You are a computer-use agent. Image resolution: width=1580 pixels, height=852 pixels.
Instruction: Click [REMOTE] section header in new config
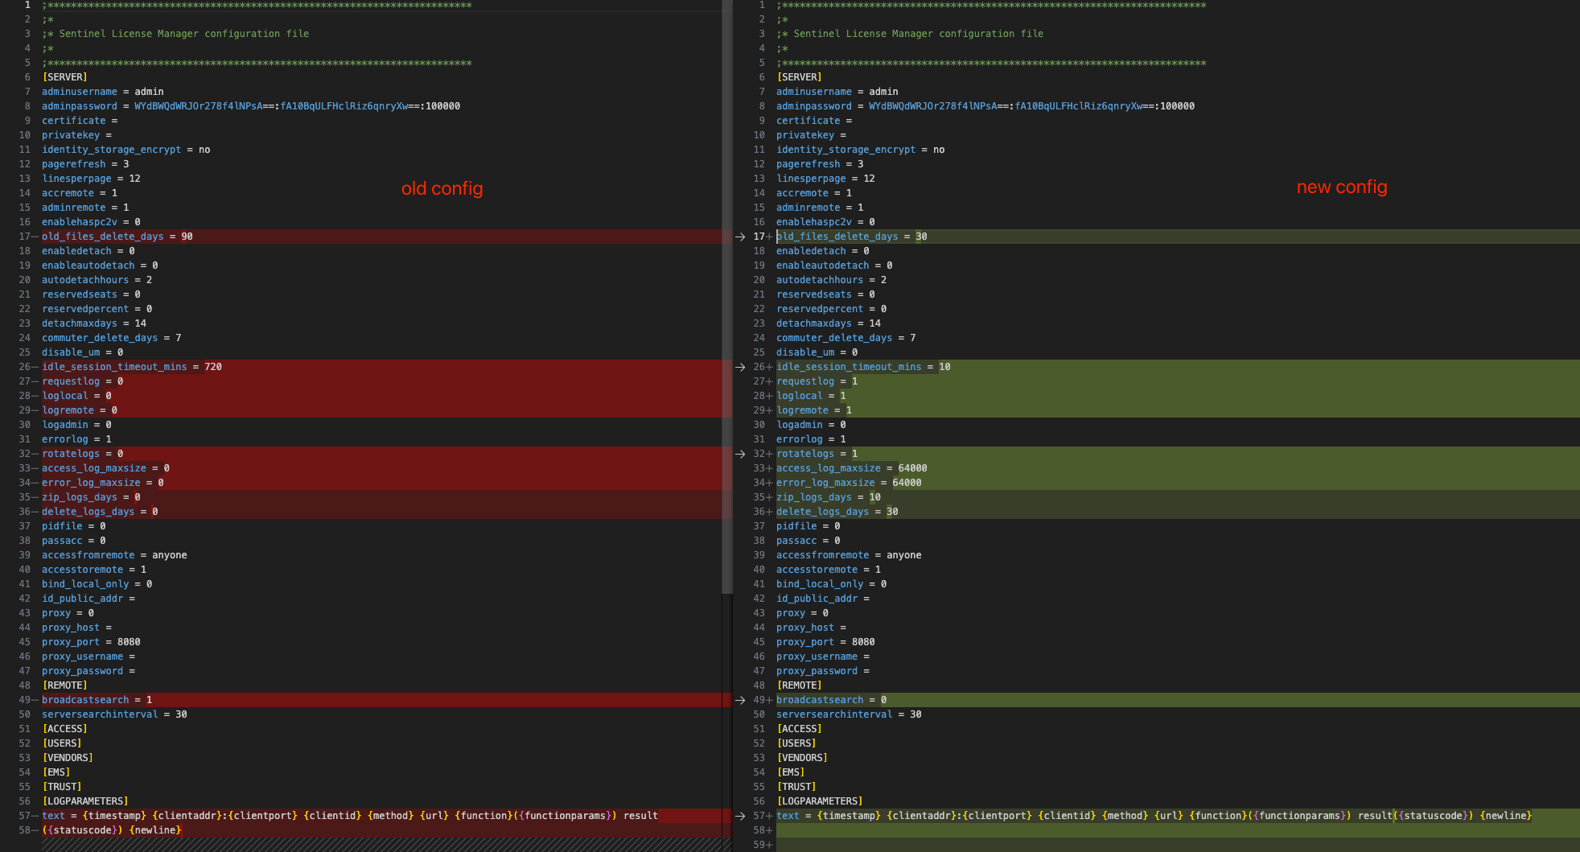[x=799, y=685]
